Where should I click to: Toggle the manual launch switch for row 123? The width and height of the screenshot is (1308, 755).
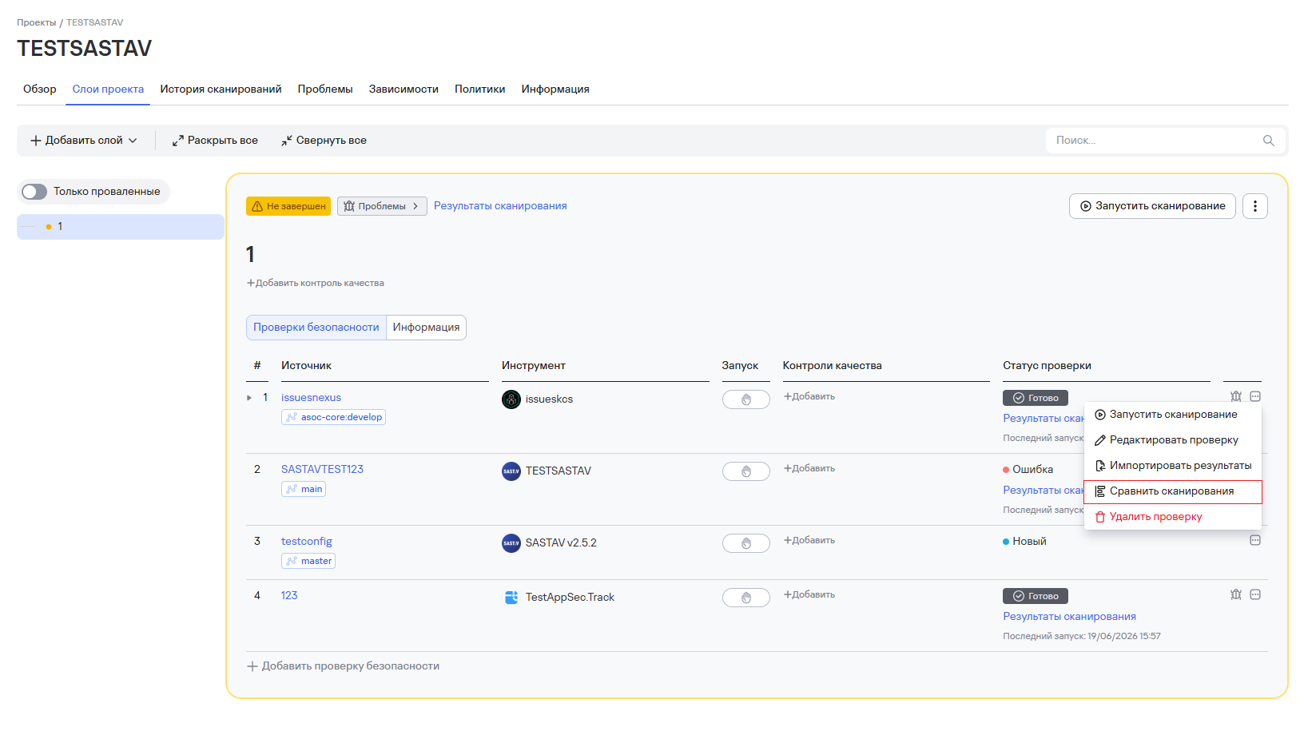(x=746, y=598)
